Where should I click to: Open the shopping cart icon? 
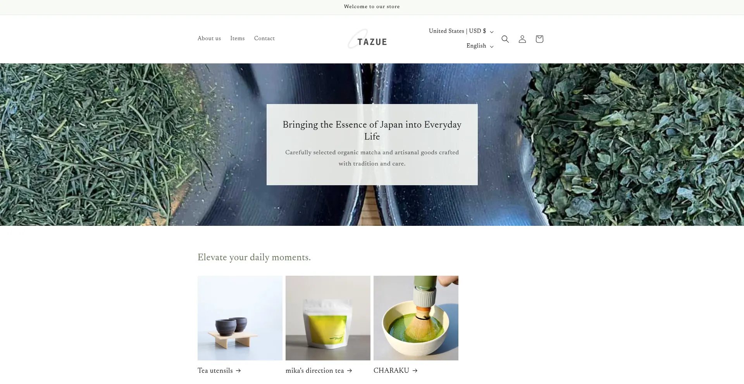539,39
